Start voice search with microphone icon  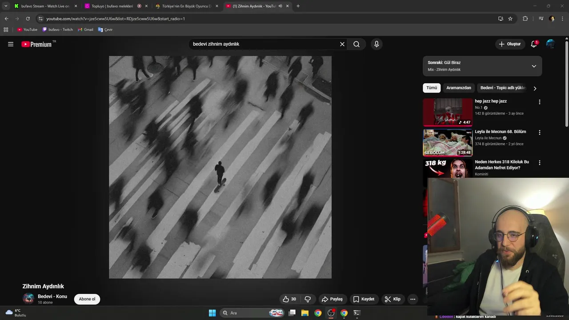[x=377, y=44]
